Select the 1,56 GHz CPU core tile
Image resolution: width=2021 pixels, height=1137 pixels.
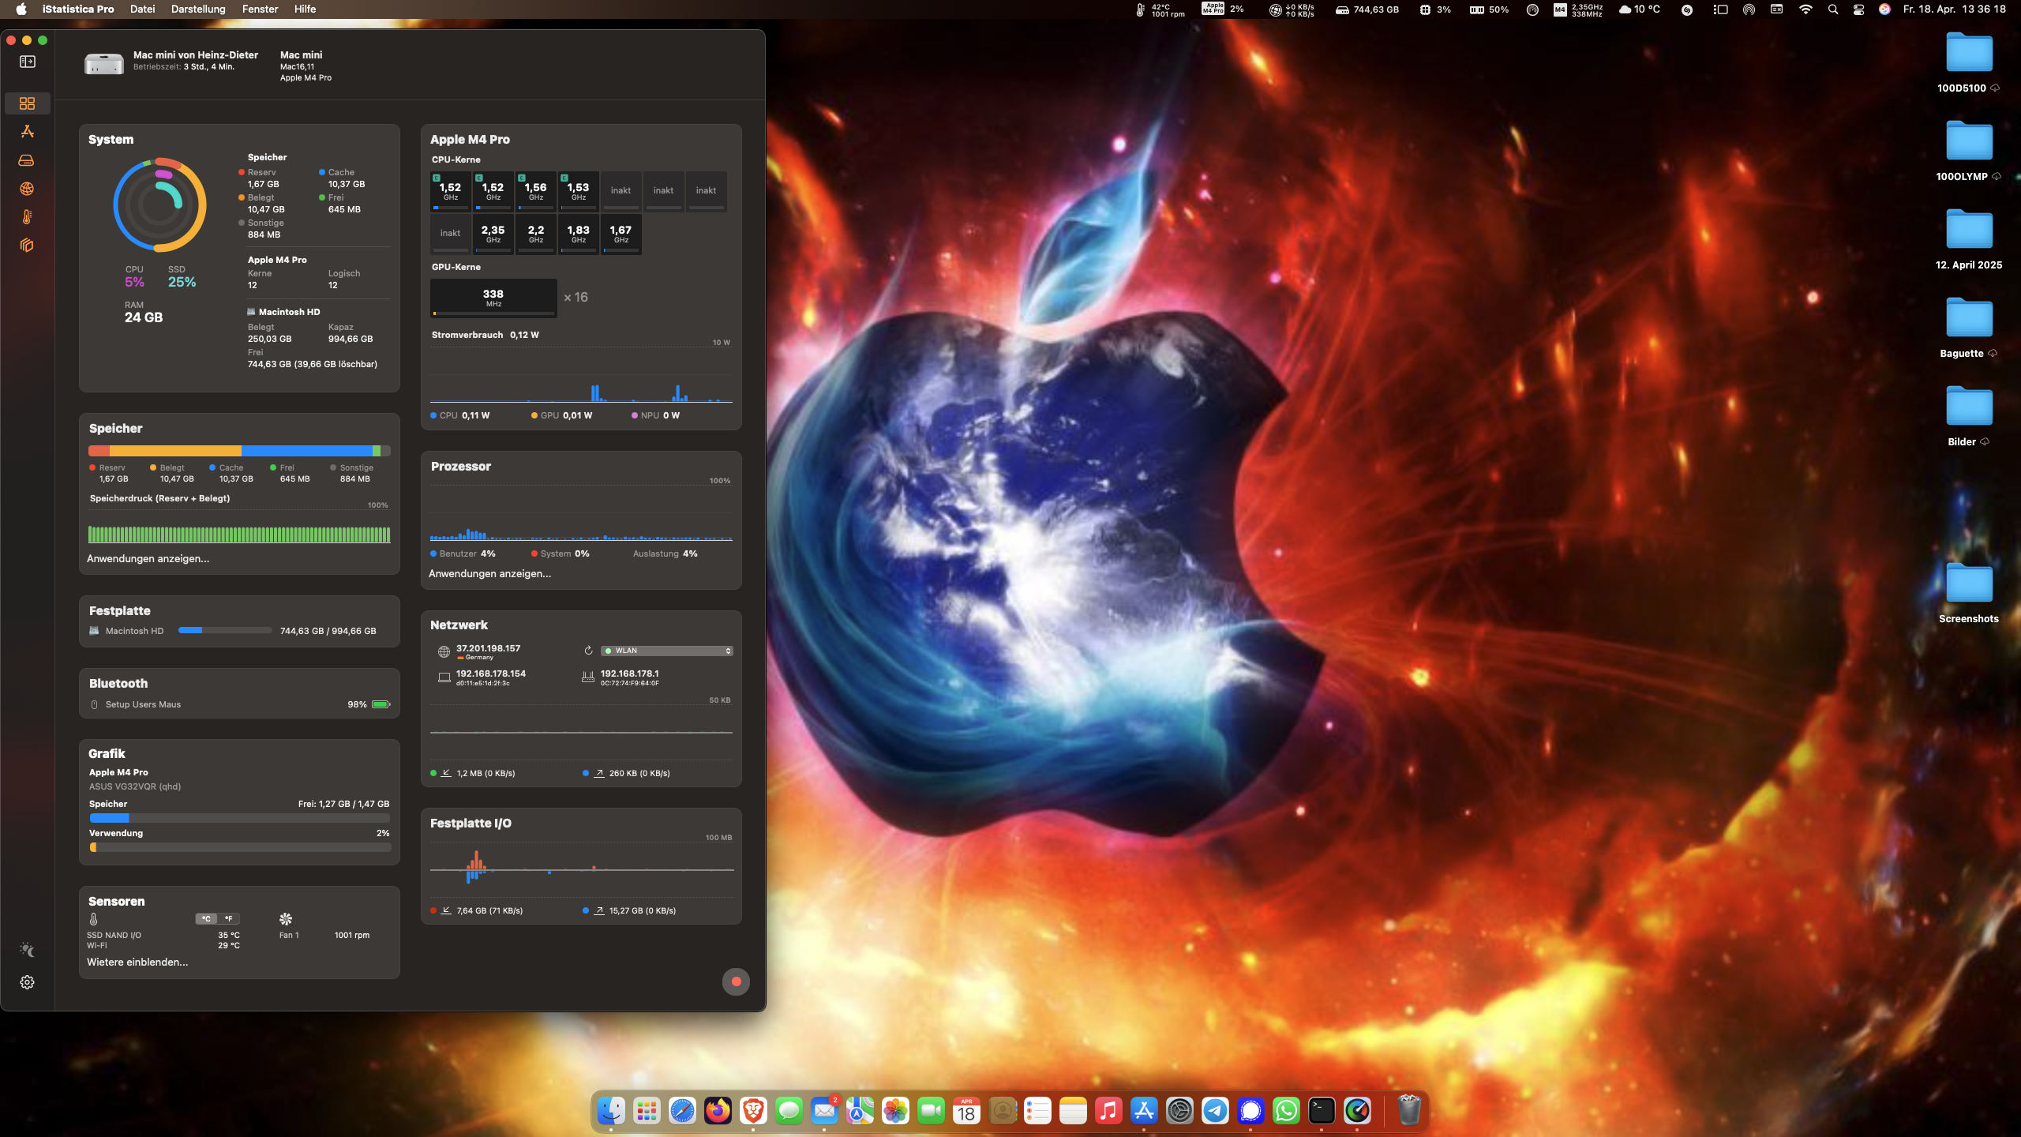[x=535, y=191]
